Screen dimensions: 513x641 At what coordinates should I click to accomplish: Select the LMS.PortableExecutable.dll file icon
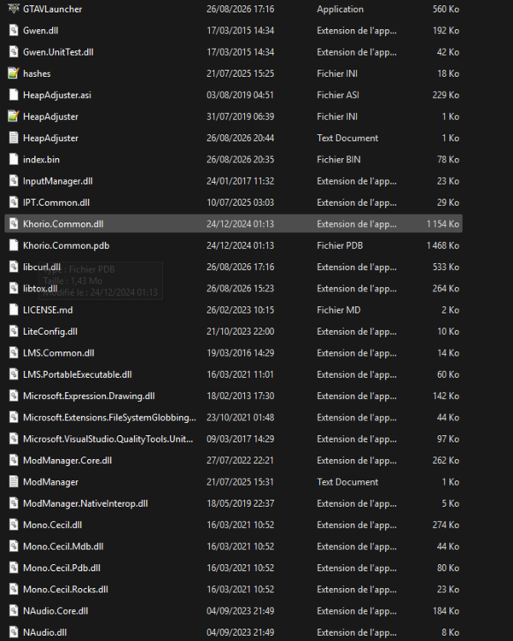click(x=14, y=374)
